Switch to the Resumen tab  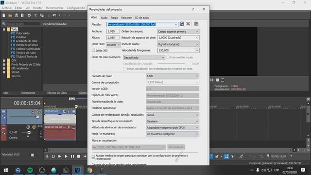(126, 17)
